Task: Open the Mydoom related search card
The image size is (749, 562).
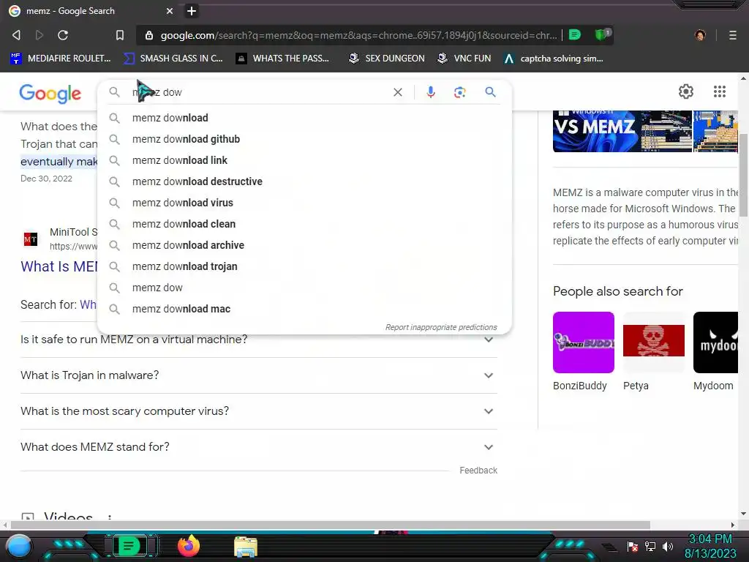Action: pos(715,352)
